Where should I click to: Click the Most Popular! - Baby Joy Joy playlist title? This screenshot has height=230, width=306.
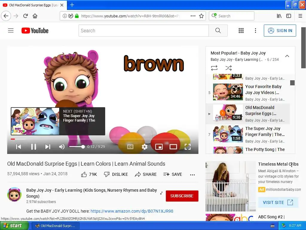pos(238,53)
